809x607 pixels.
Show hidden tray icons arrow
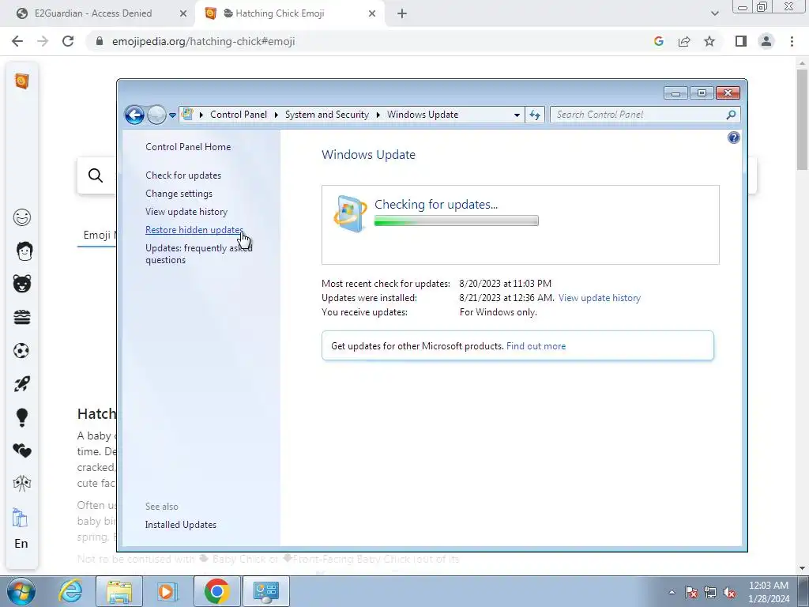click(x=672, y=592)
